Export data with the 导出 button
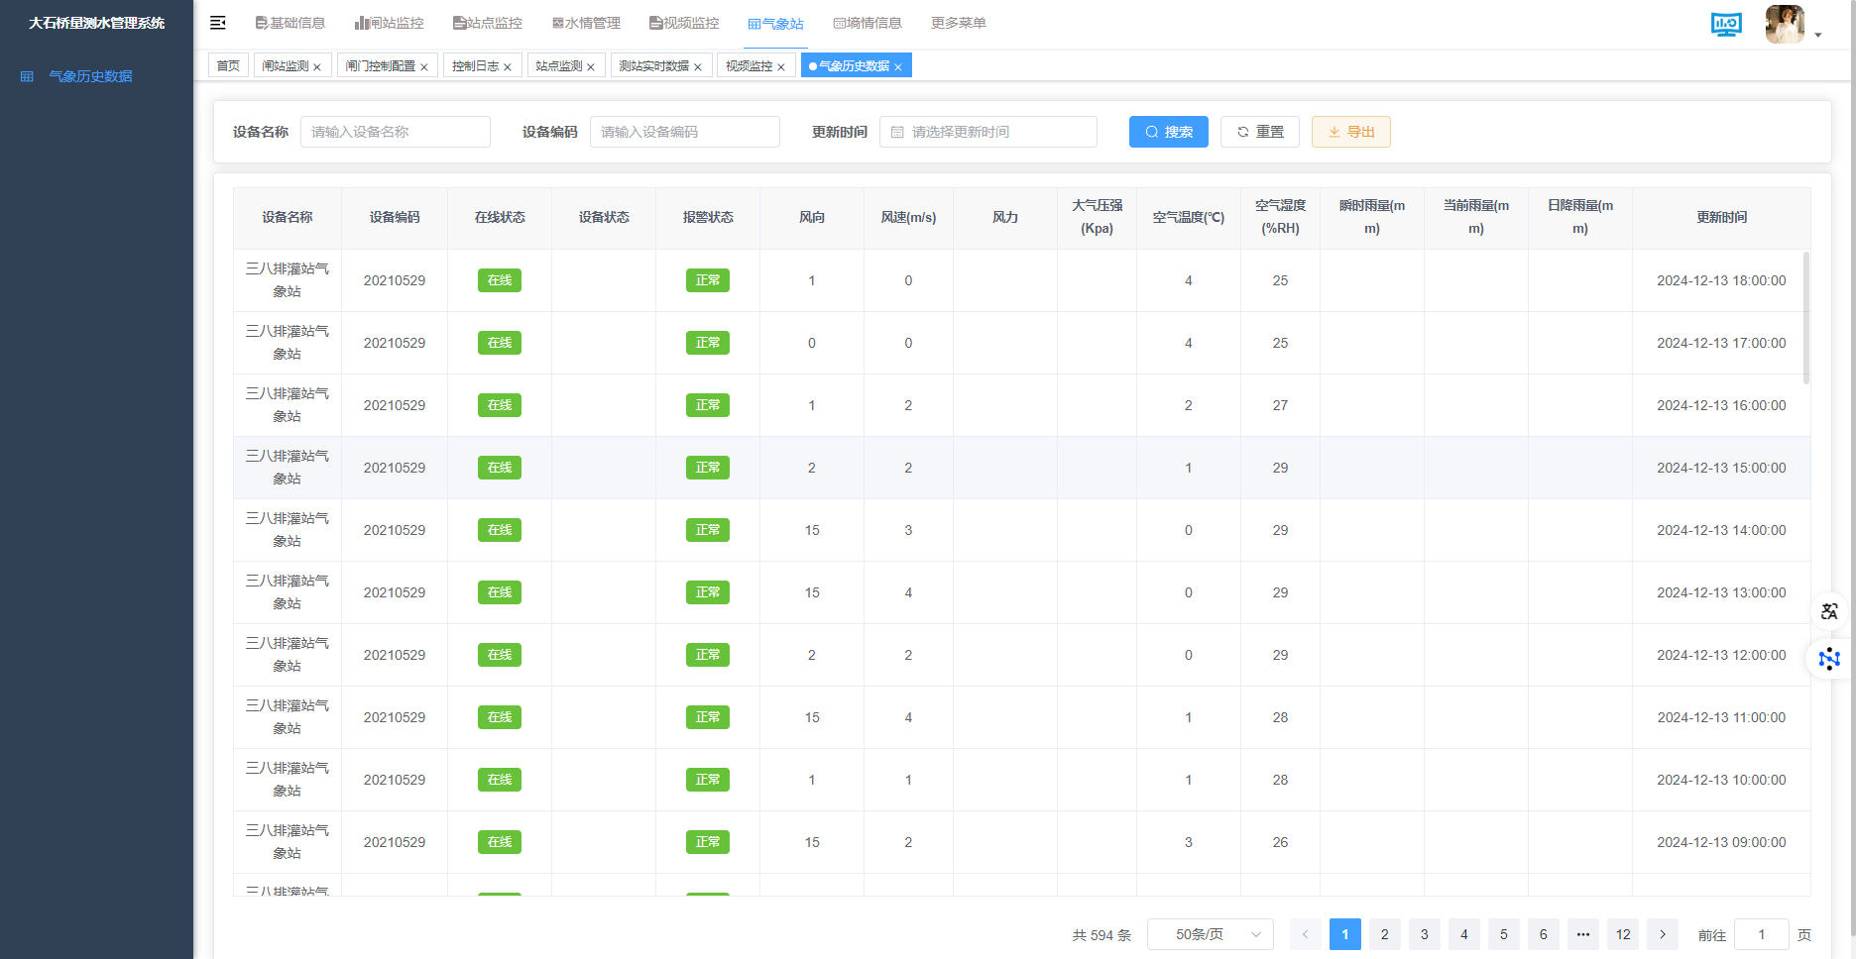The height and width of the screenshot is (959, 1856). (1350, 132)
